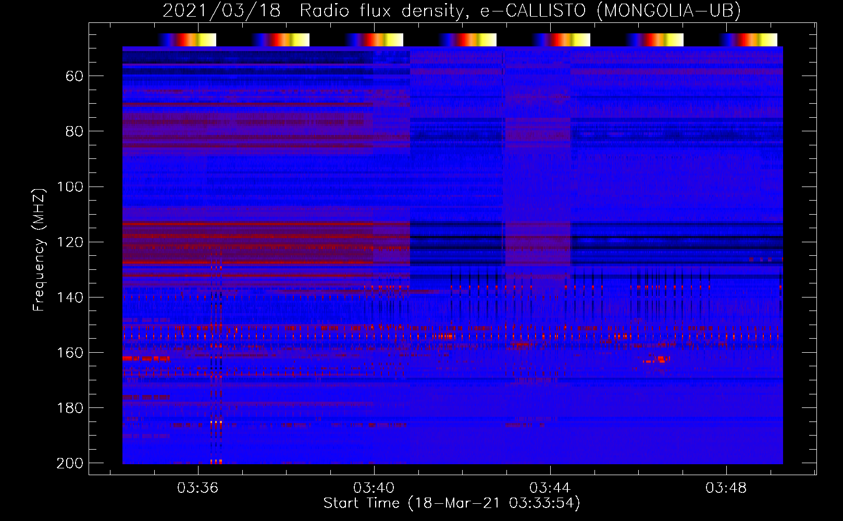The width and height of the screenshot is (843, 521).
Task: Click the 200 frequency tick label
Action: tap(70, 463)
